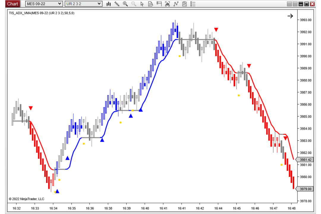Screen dimensions: 321x214
Task: Open the Indicators icon in toolbar
Action: point(167,4)
